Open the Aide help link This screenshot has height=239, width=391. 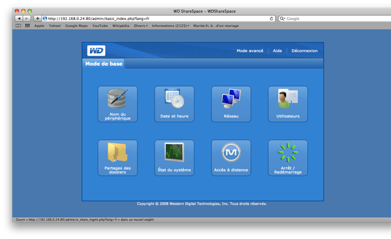point(277,51)
